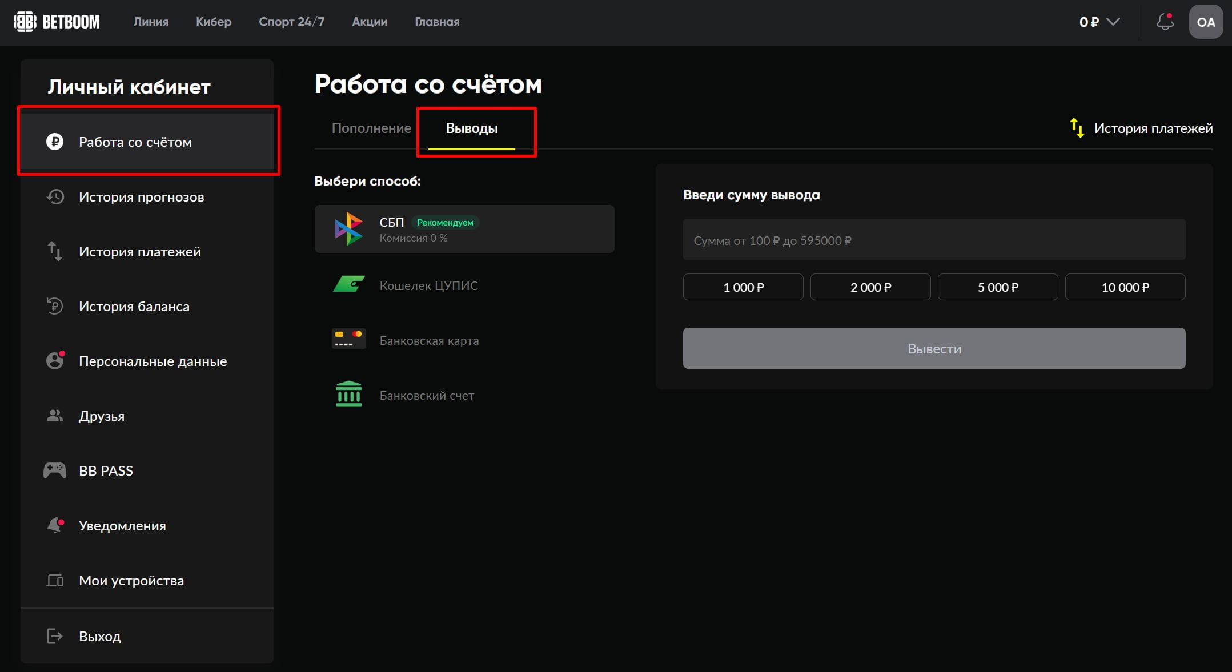This screenshot has height=672, width=1232.
Task: Open Персональные данные in sidebar
Action: 147,361
